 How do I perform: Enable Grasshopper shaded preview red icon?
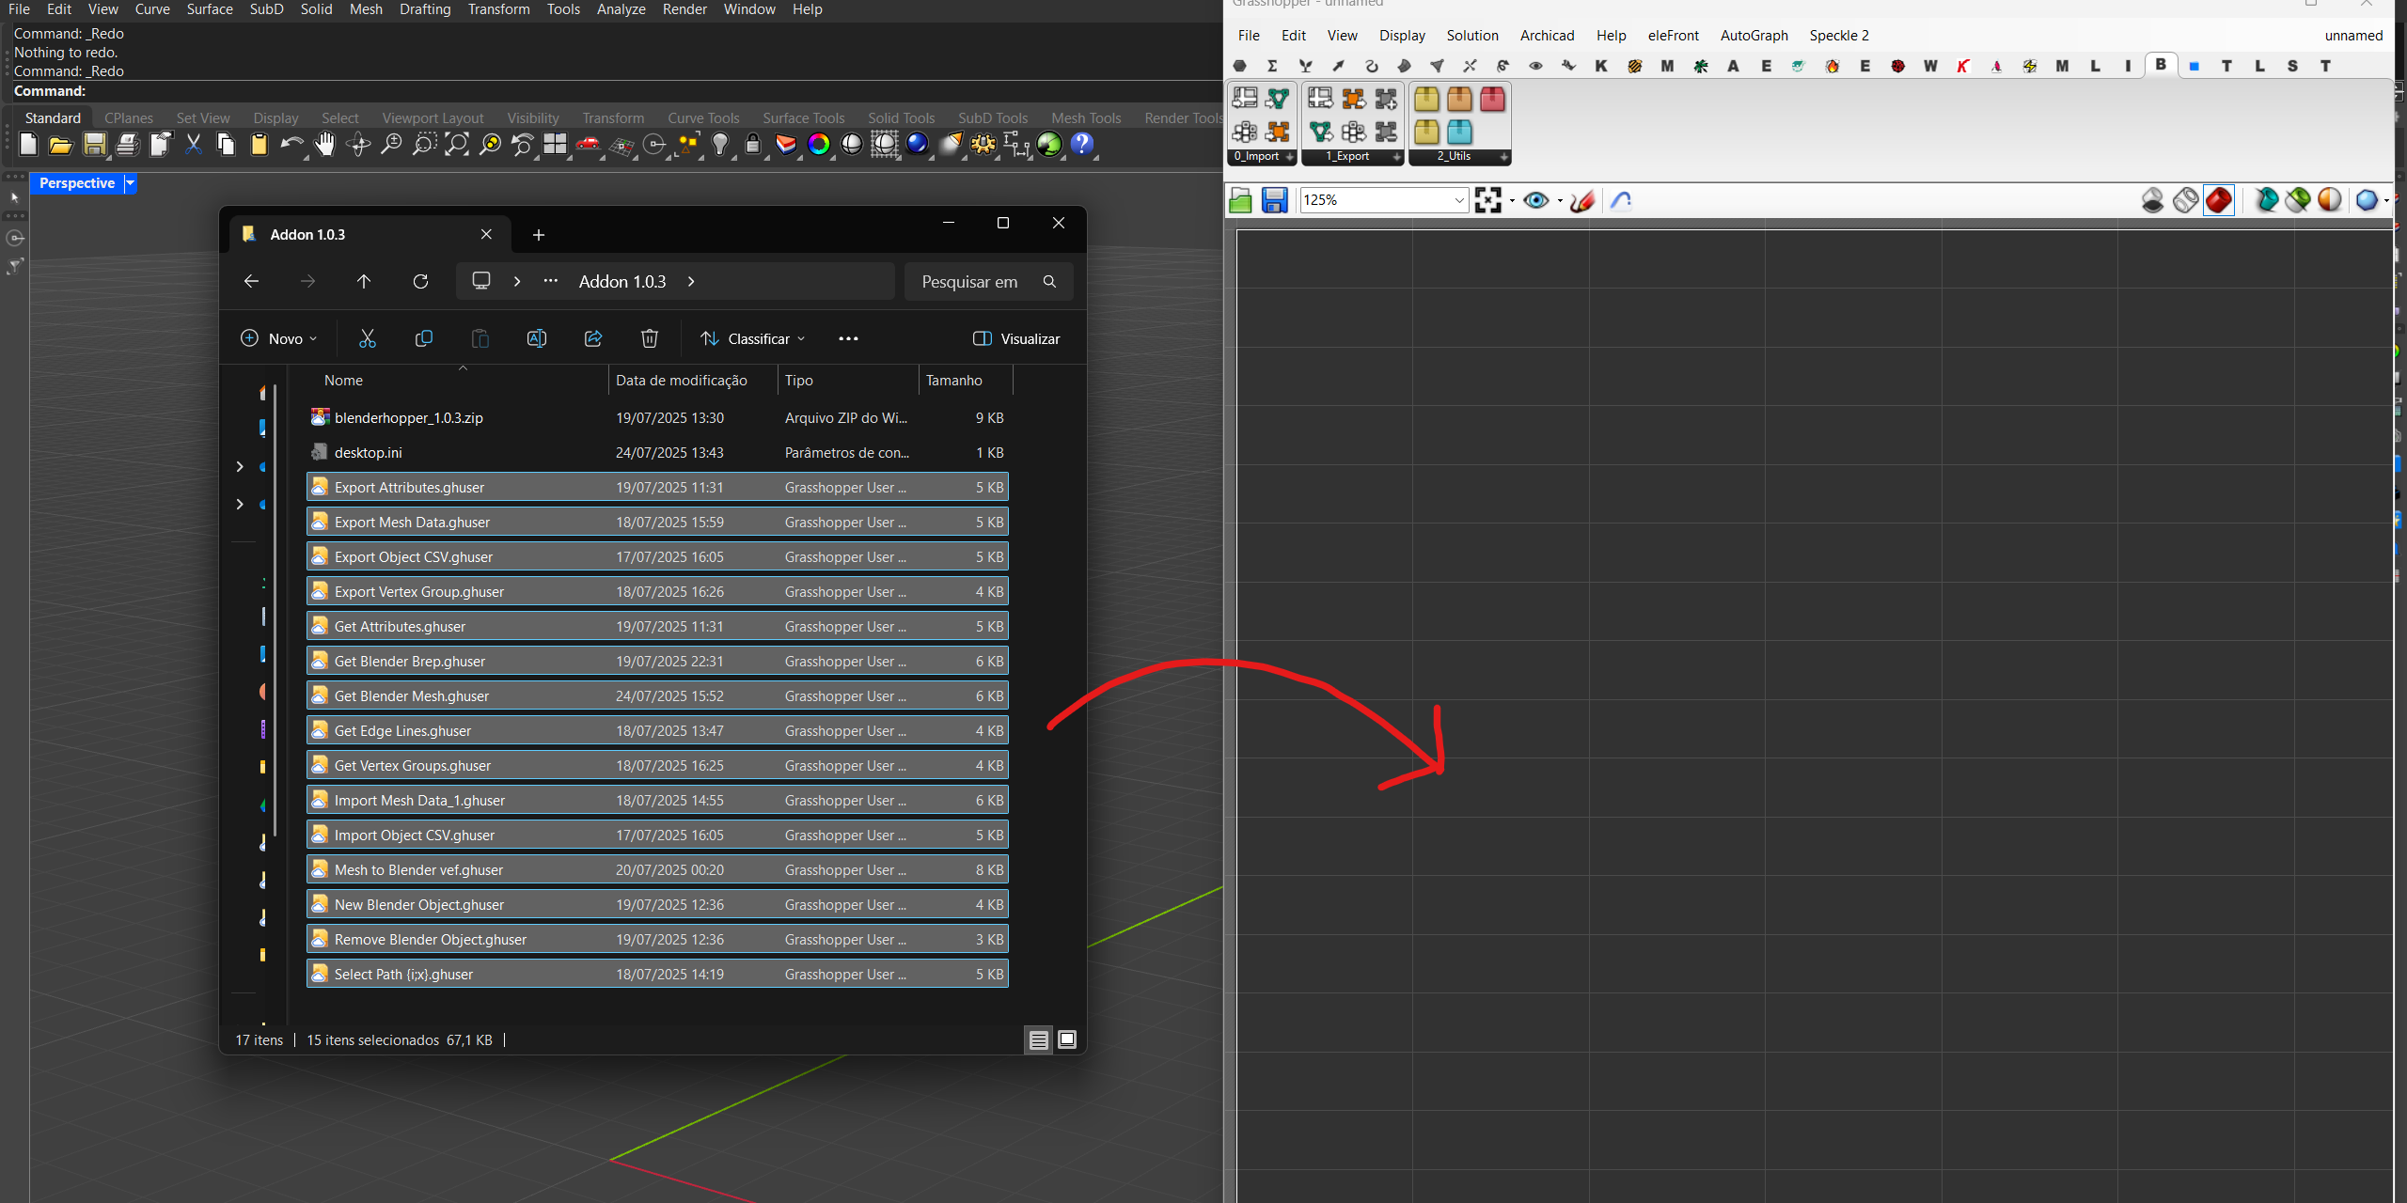pyautogui.click(x=2219, y=200)
